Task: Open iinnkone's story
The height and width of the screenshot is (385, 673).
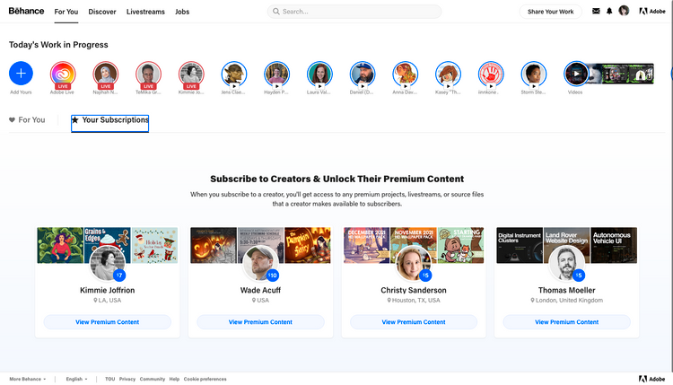Action: pos(491,74)
